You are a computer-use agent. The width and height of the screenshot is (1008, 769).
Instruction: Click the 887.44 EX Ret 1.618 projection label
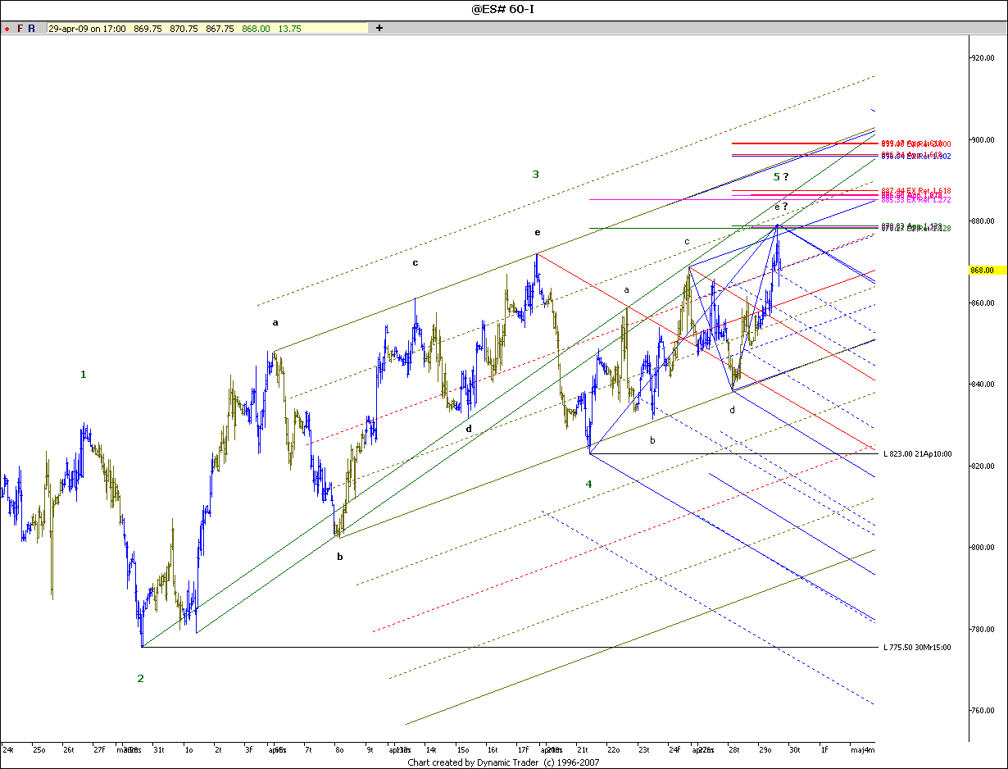pos(915,191)
